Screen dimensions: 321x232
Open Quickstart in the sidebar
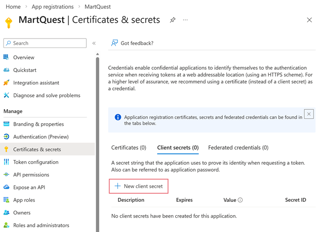25,70
